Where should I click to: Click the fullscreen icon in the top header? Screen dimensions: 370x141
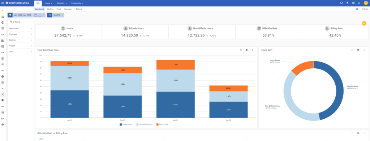coord(359,3)
